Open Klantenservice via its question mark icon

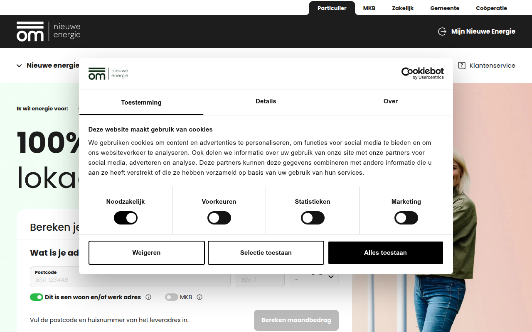coord(462,66)
